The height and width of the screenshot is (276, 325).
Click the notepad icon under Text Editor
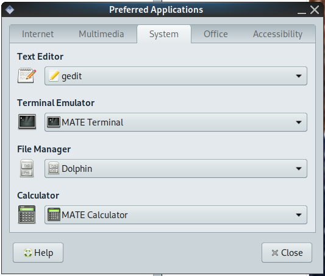(x=27, y=76)
